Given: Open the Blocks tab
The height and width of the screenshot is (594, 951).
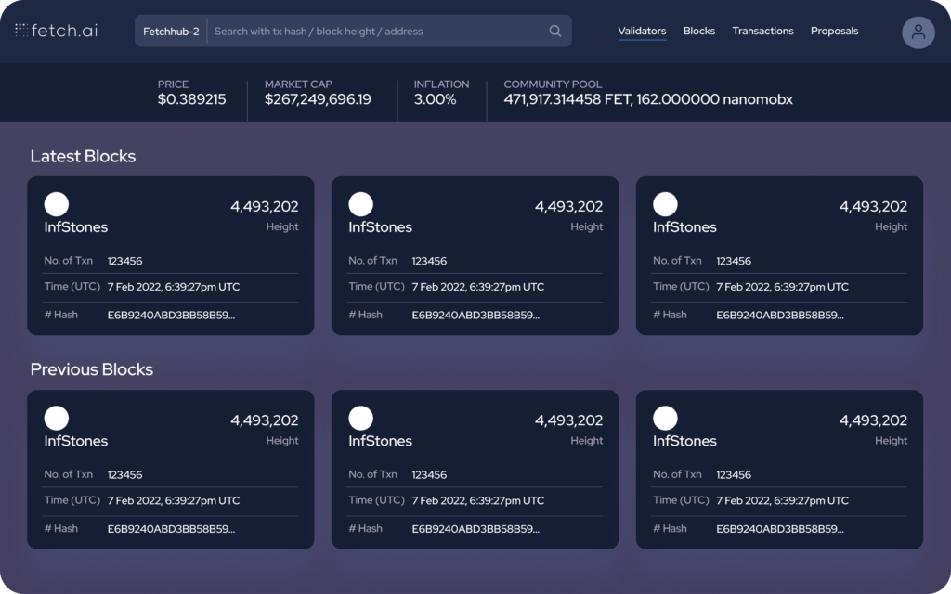Looking at the screenshot, I should pos(698,31).
